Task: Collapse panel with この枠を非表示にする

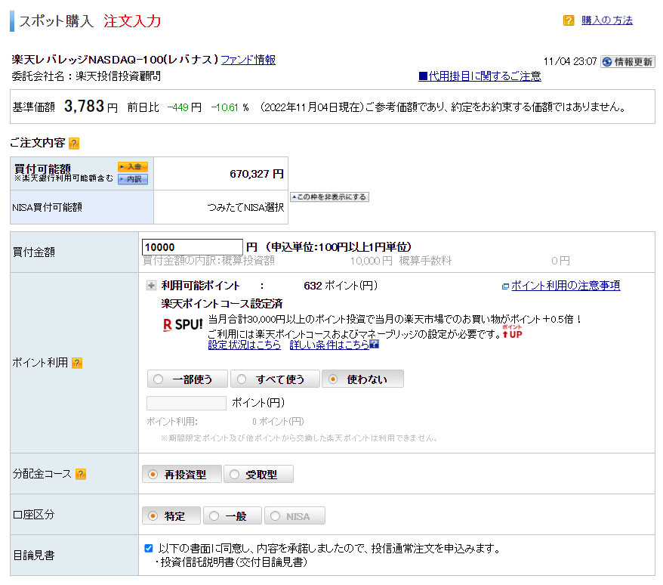Action: point(329,197)
